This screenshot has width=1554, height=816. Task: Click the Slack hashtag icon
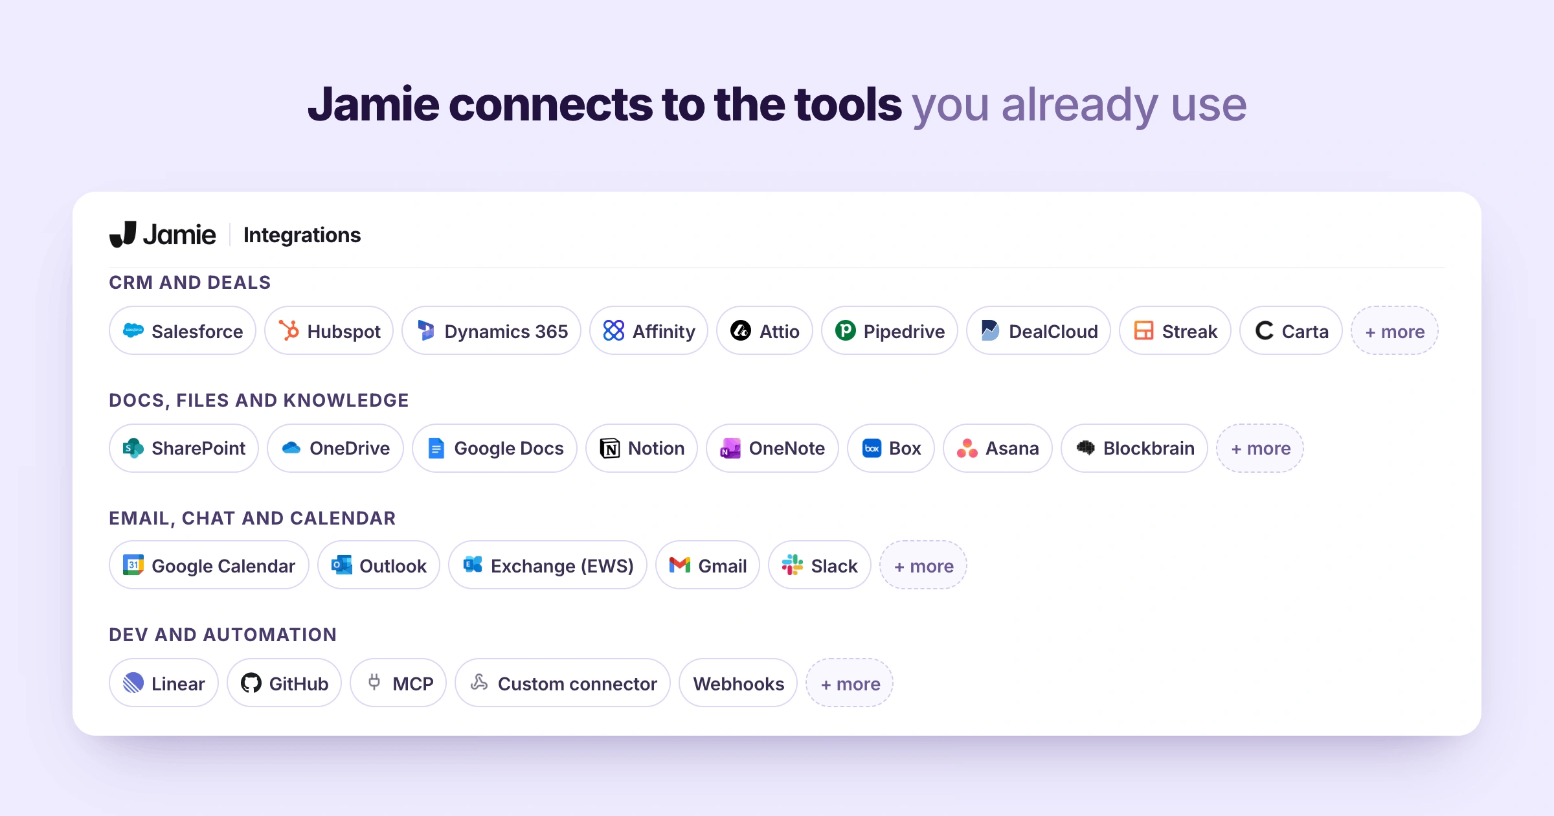click(x=793, y=565)
